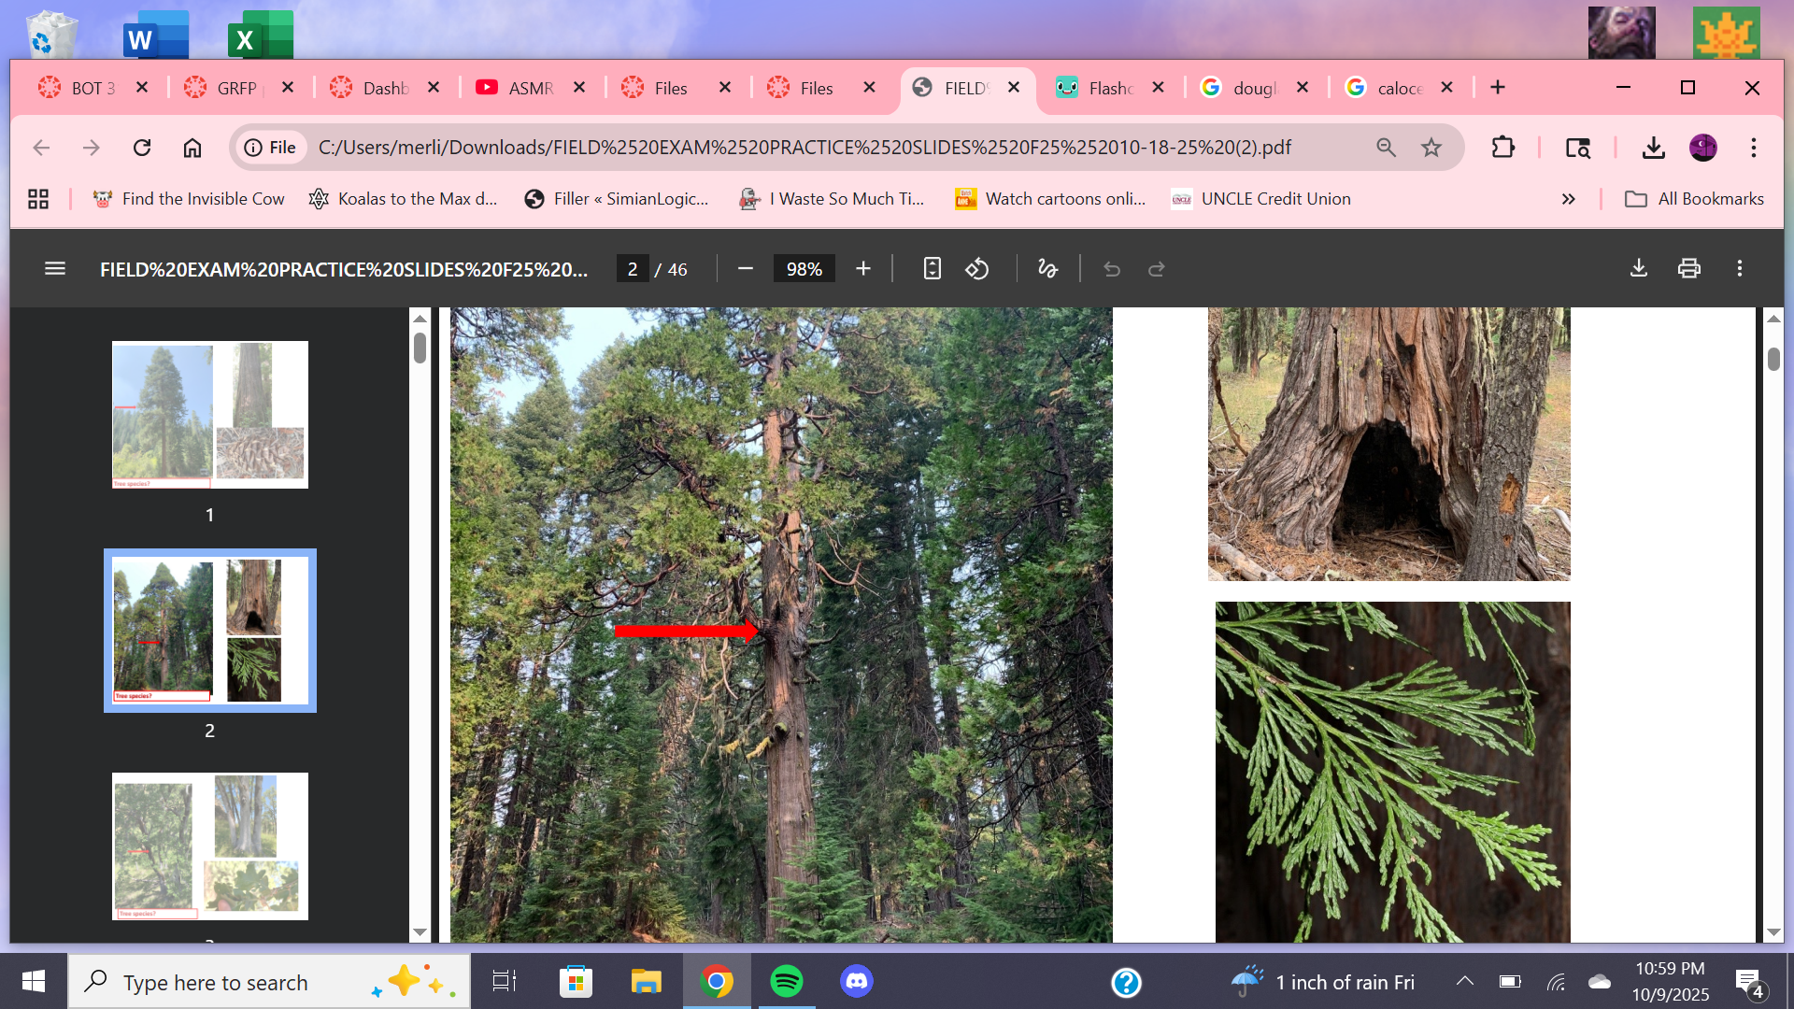Select the draw annotation tool
Viewport: 1794px width, 1009px height.
click(x=1047, y=269)
